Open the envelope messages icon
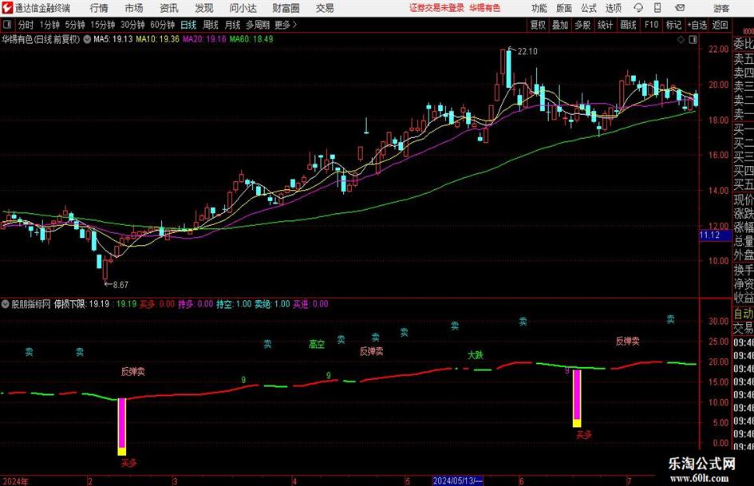754x486 pixels. pos(680,8)
